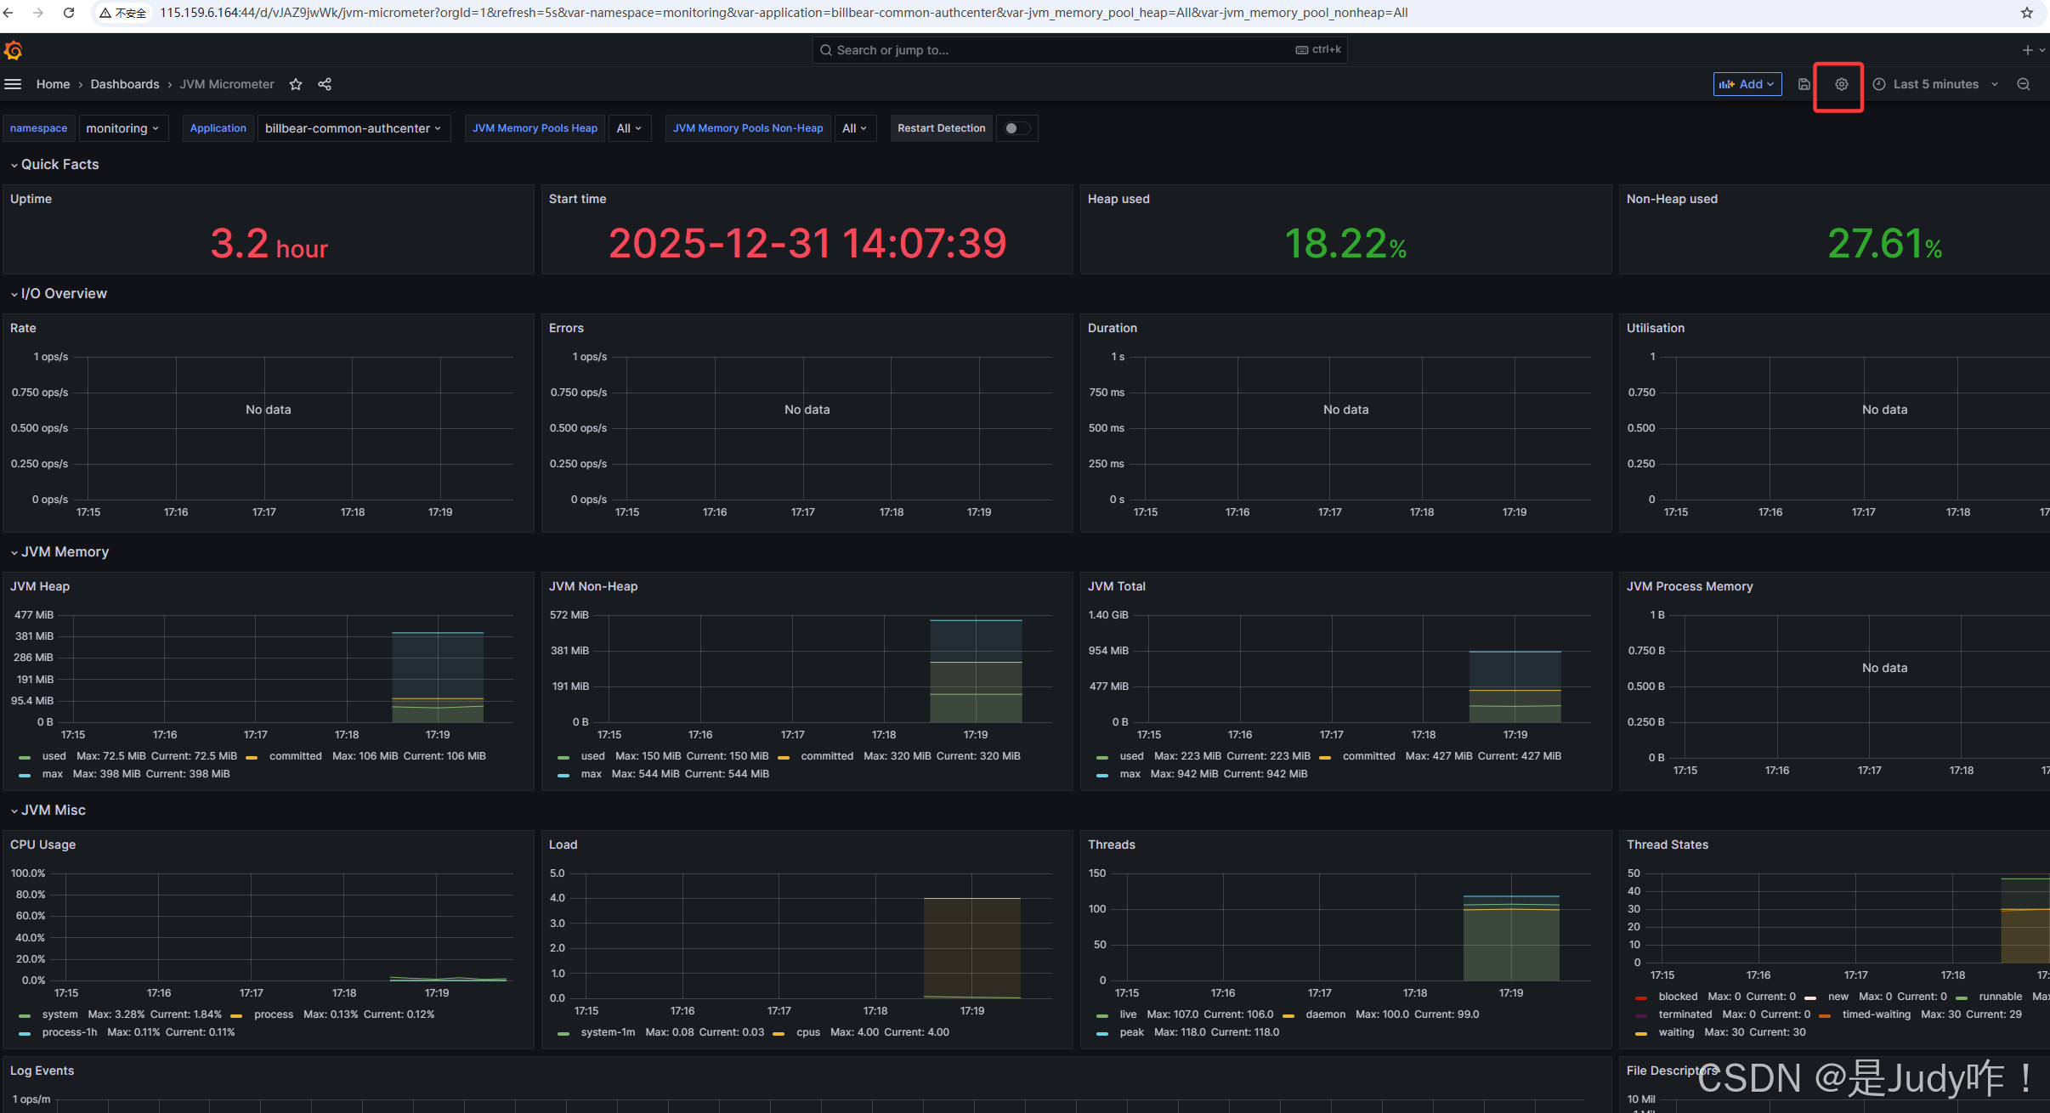Open the dashboard settings gear icon
The image size is (2050, 1113).
tap(1841, 84)
